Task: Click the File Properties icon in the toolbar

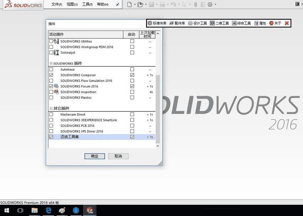Action: [203, 5]
